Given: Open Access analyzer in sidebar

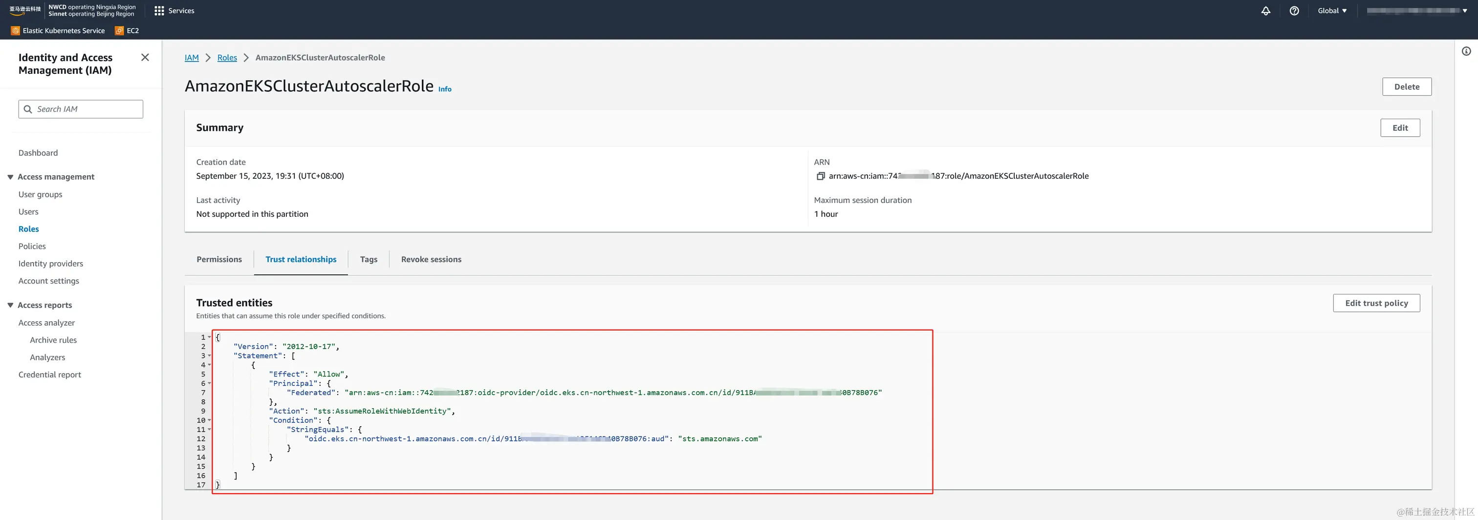Looking at the screenshot, I should [46, 323].
